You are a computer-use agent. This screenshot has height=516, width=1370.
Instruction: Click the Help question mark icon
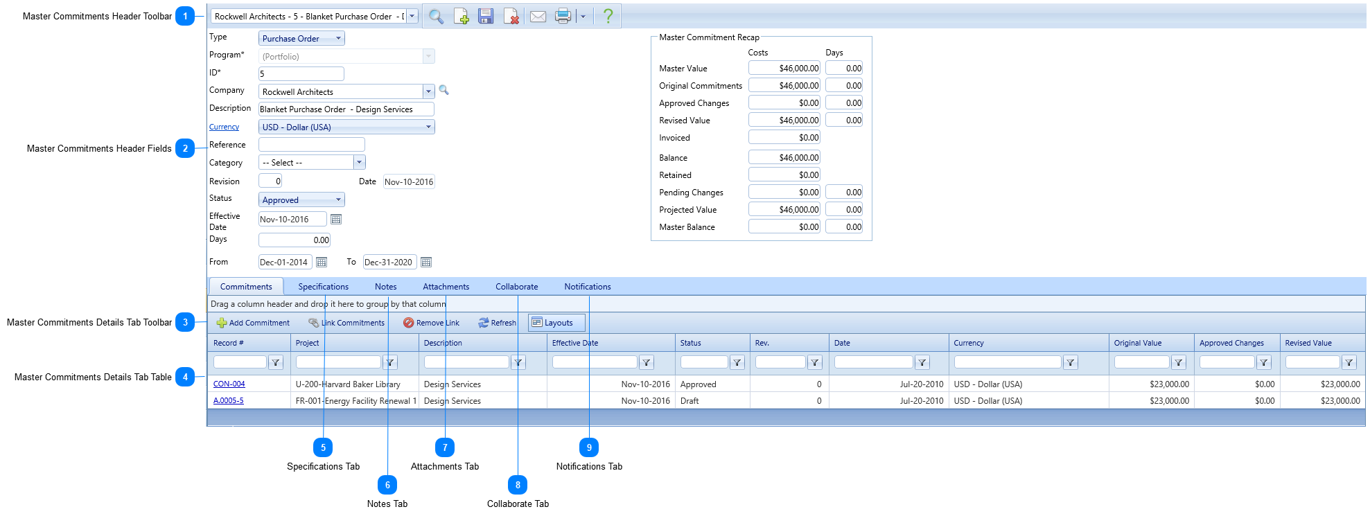pos(608,16)
